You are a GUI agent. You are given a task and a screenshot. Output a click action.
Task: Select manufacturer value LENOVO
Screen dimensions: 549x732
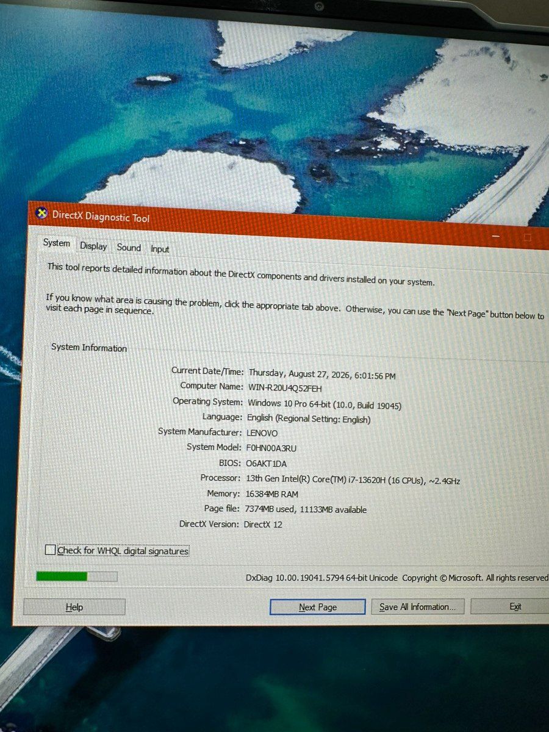[262, 434]
